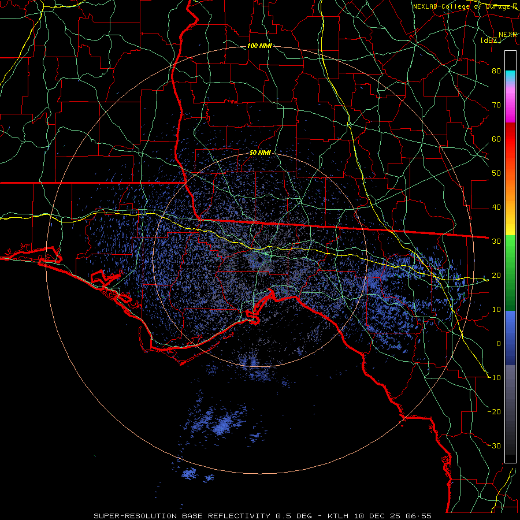520x520 pixels.
Task: Click the 100 NMI range ring label
Action: 259,46
